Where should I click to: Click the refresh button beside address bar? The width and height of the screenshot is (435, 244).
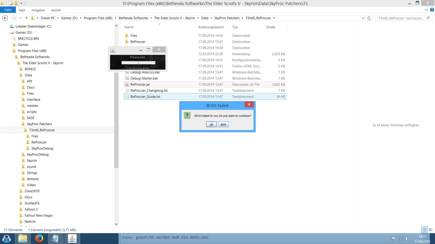click(x=369, y=18)
